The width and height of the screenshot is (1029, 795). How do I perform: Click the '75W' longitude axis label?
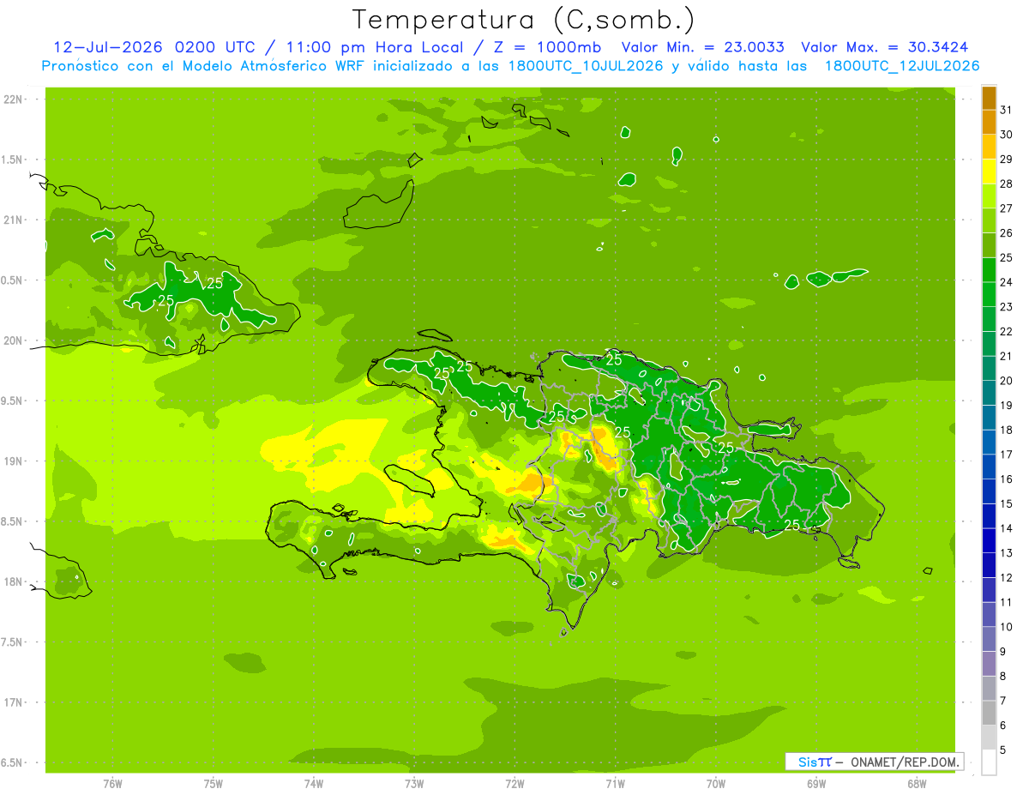[214, 784]
